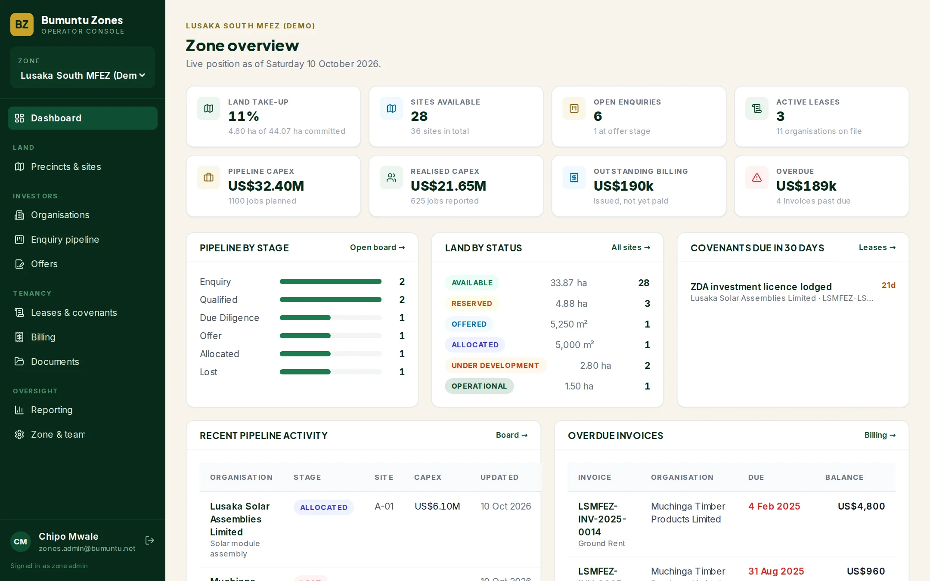Image resolution: width=930 pixels, height=581 pixels.
Task: Click the Enquiry pipeline kanban icon
Action: [19, 239]
